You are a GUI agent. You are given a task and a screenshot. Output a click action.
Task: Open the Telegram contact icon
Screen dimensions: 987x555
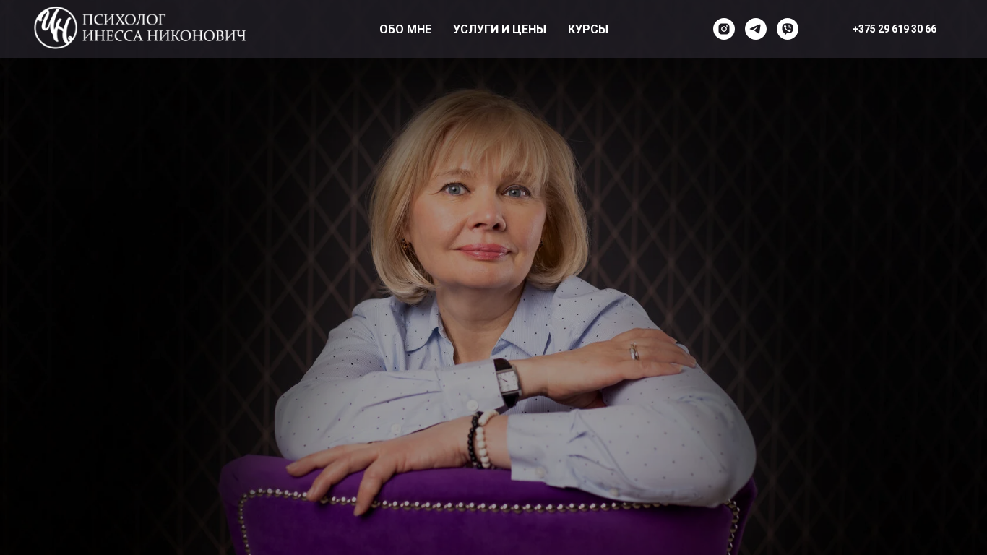tap(756, 29)
